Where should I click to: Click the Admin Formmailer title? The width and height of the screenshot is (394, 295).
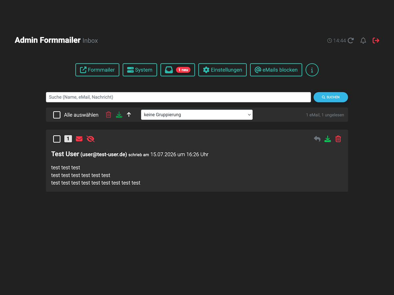48,40
